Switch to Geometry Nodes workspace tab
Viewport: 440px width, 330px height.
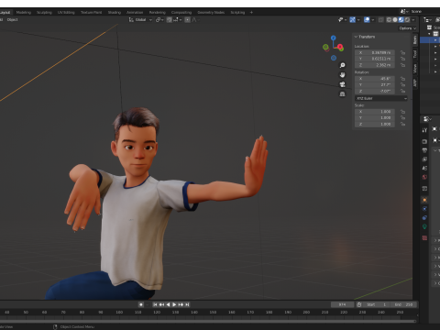211,13
